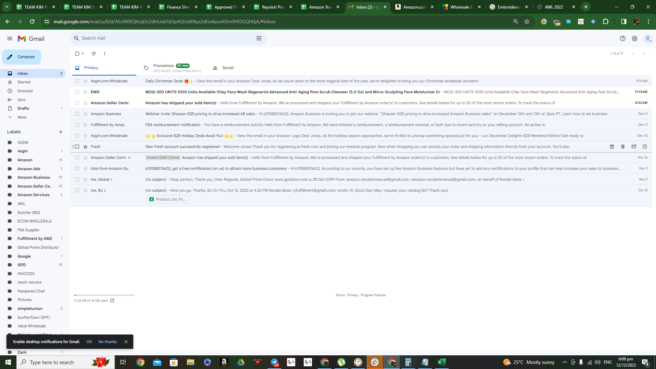
Task: Open Gmail main menu hamburger icon
Action: (x=10, y=39)
